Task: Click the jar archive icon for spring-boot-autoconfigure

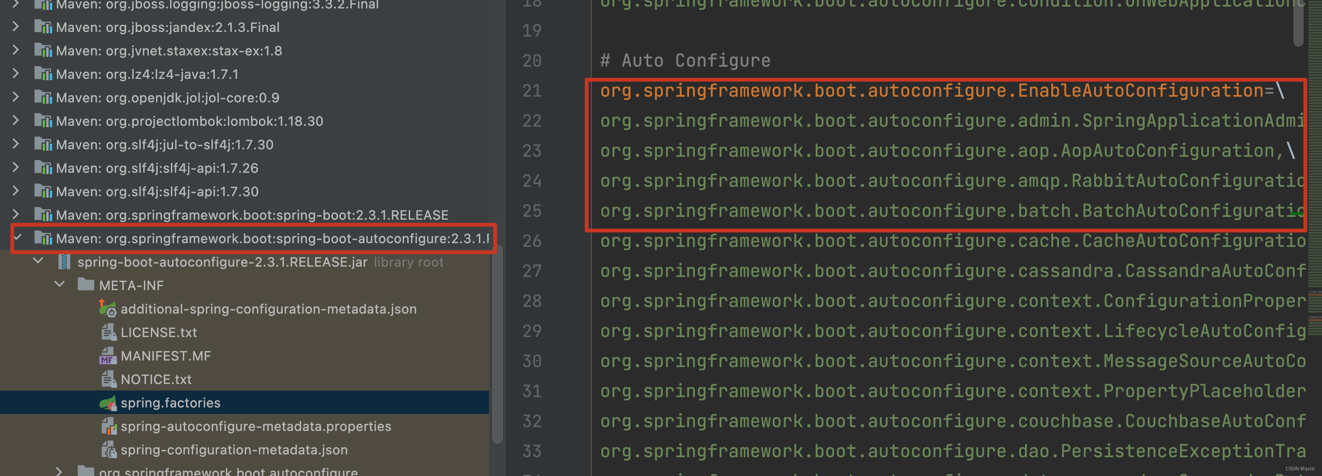Action: point(64,261)
